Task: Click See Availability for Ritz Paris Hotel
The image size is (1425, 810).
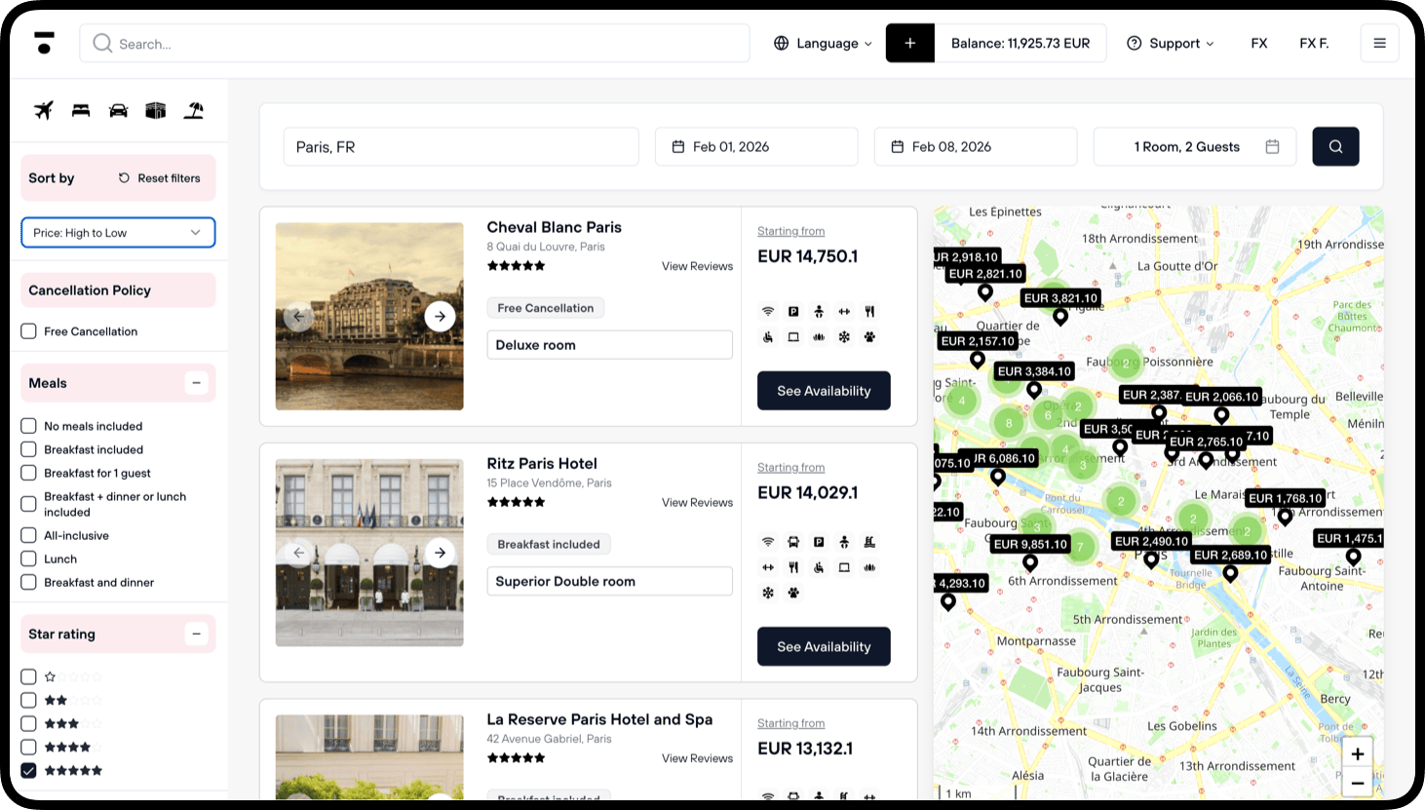Action: [x=824, y=646]
